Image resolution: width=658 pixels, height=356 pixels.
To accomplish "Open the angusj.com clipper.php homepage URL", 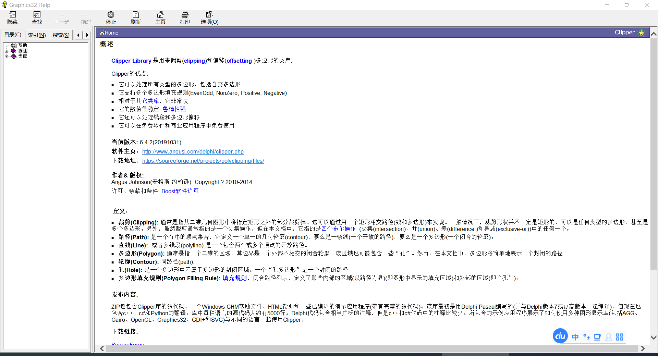I will tap(193, 151).
